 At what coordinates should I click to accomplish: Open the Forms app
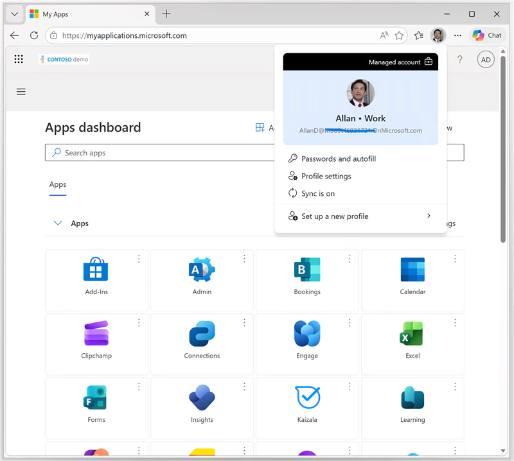click(96, 408)
